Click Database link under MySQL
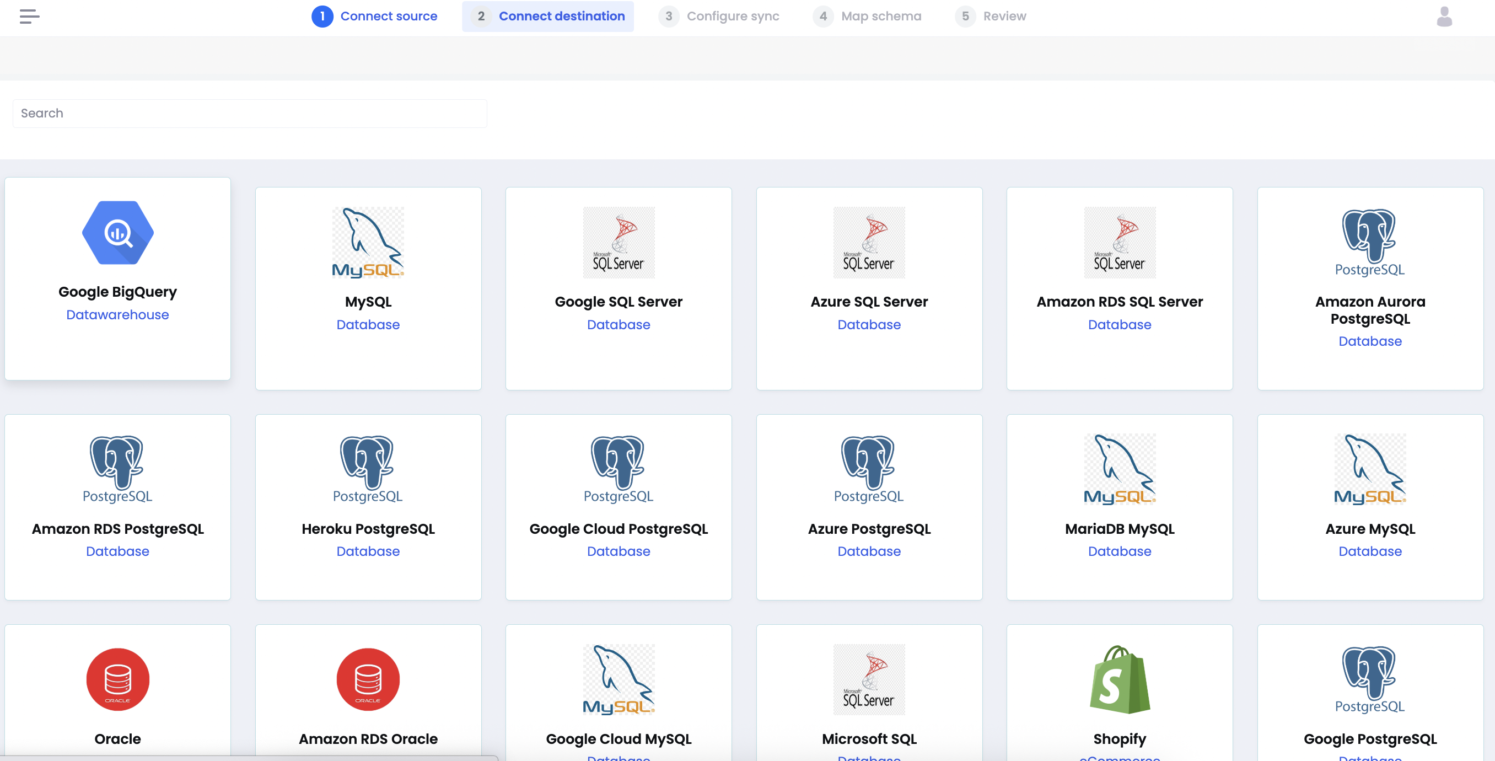1495x761 pixels. (368, 324)
